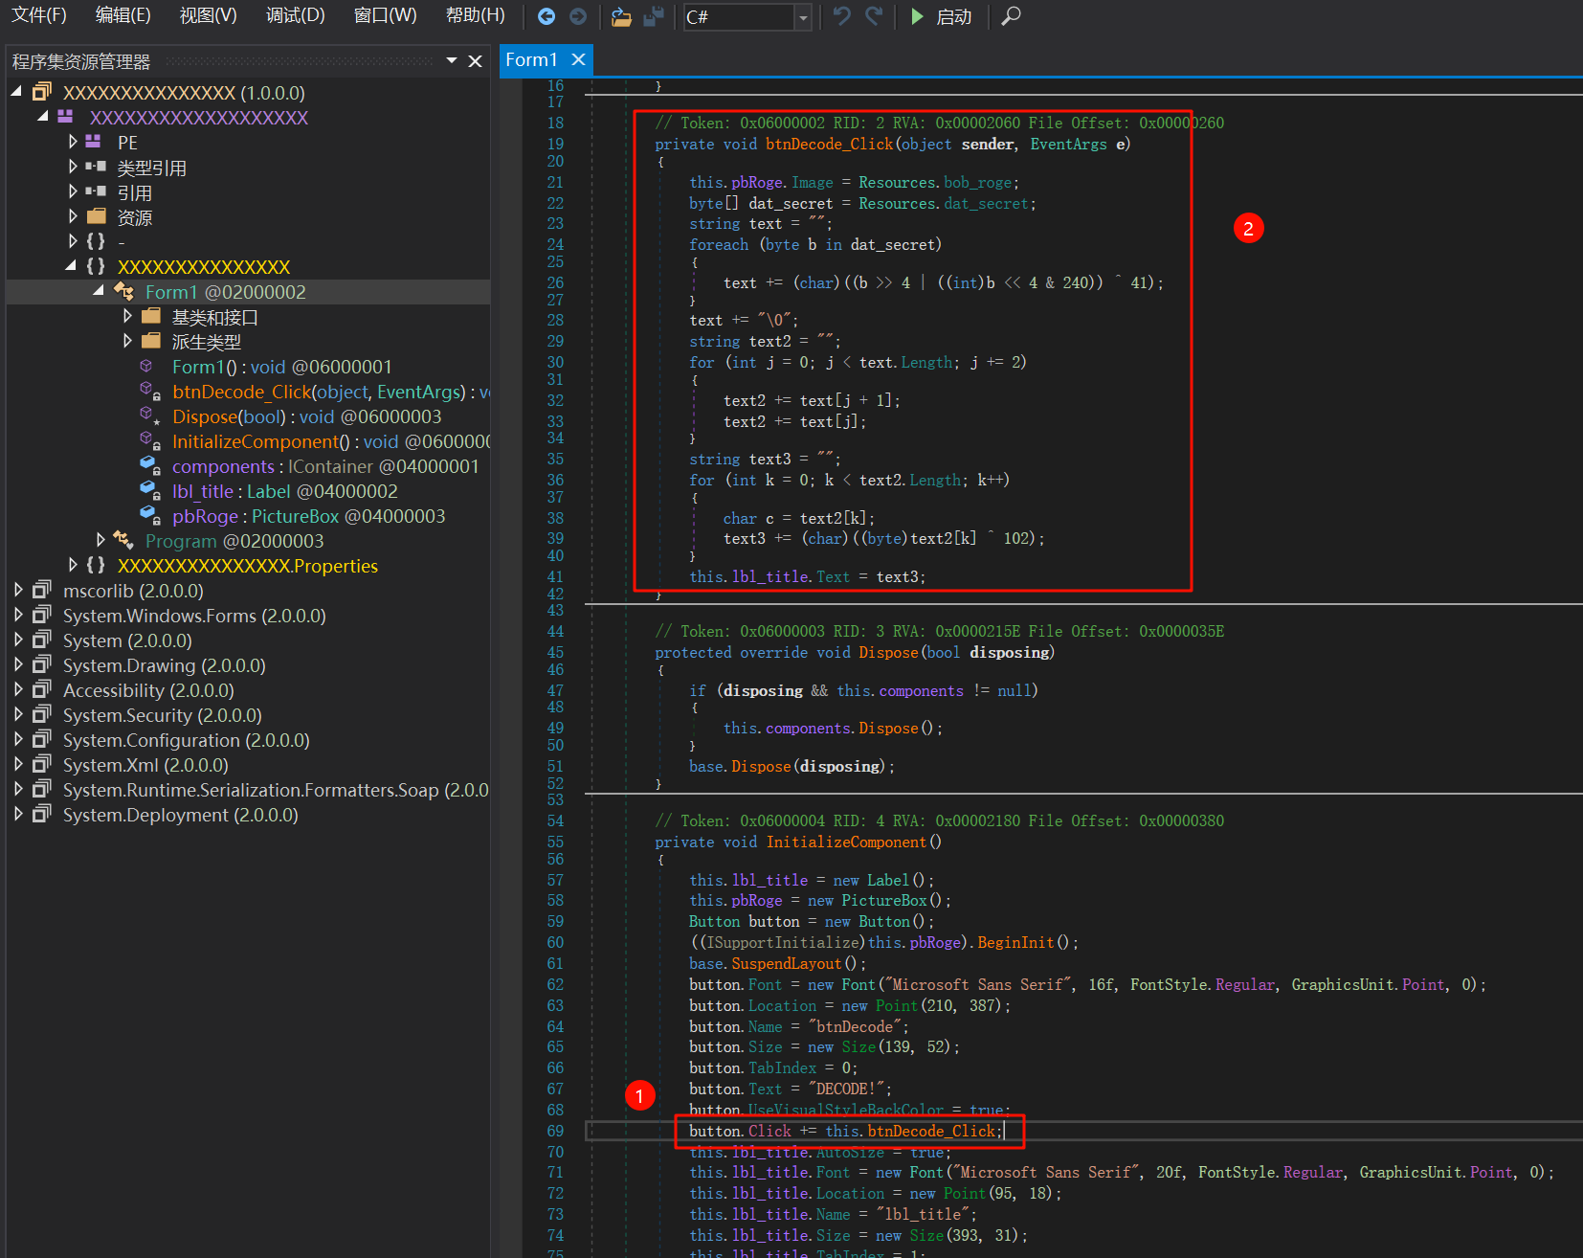Open the 调试(D) menu
1583x1258 pixels.
click(296, 15)
